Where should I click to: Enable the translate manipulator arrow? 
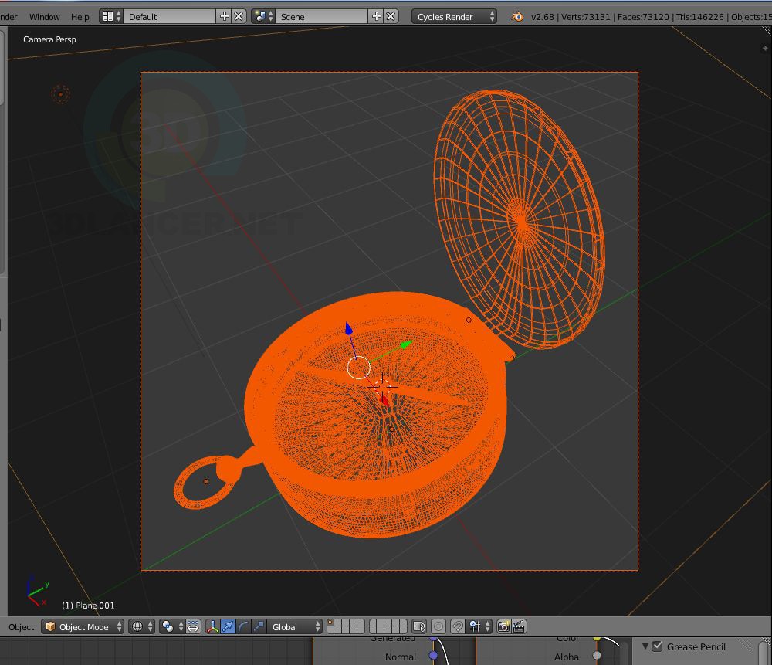tap(228, 626)
